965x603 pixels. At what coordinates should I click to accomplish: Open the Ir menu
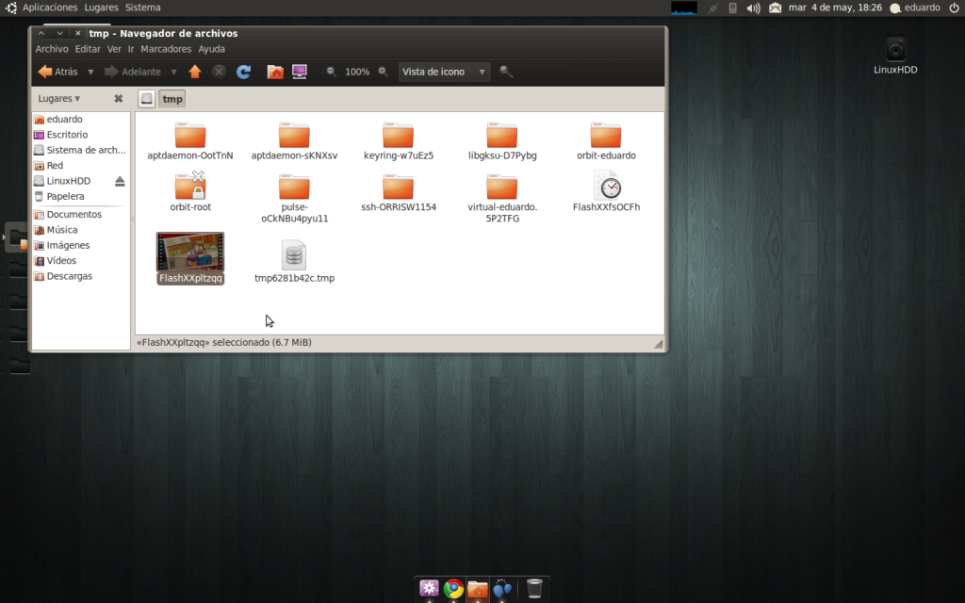pyautogui.click(x=130, y=49)
